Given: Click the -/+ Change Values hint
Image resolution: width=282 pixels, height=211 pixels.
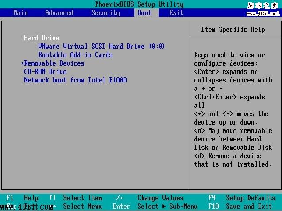Looking at the screenshot, I should click(148, 198).
